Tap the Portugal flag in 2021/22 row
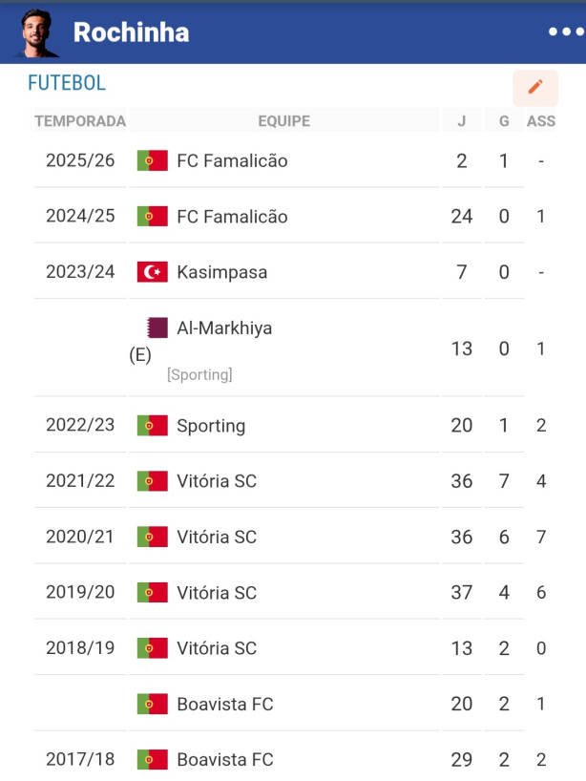 [x=153, y=481]
